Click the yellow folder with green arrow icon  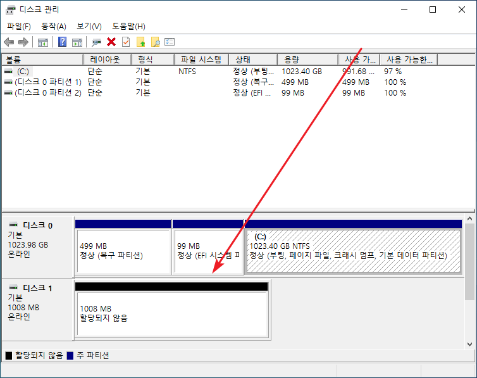click(141, 42)
